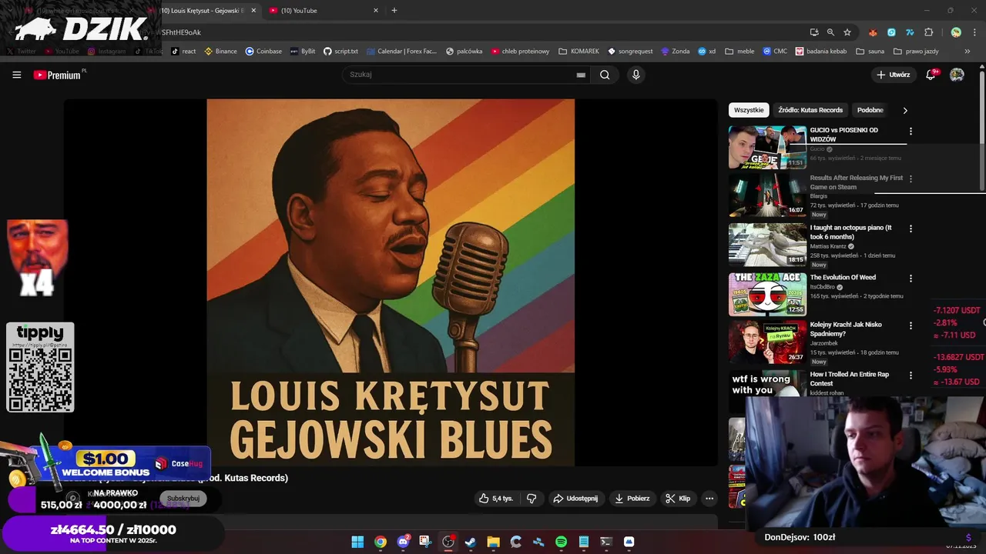The image size is (986, 554).
Task: Switch to the Louis Krętysut browser tab
Action: 203,11
